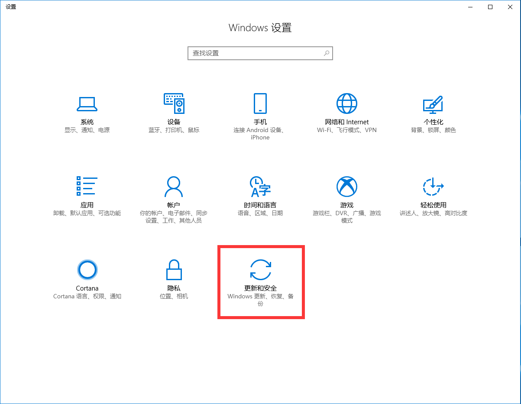Minimize the 设置 window
Image resolution: width=521 pixels, height=404 pixels.
point(470,7)
